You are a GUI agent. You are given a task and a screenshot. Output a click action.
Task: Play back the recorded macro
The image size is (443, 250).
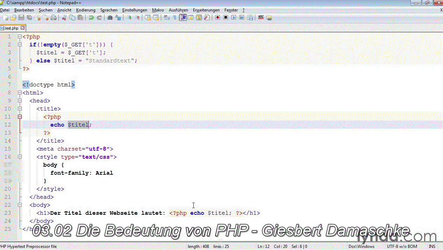pyautogui.click(x=234, y=17)
